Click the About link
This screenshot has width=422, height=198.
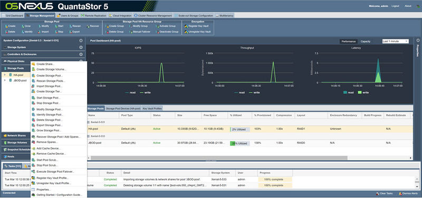(408, 6)
